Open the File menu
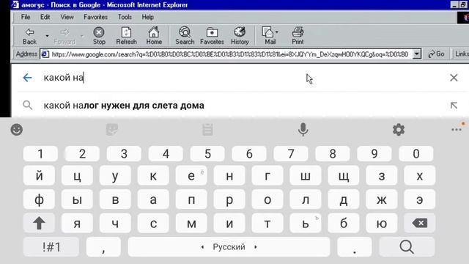This screenshot has width=469, height=264. (26, 17)
